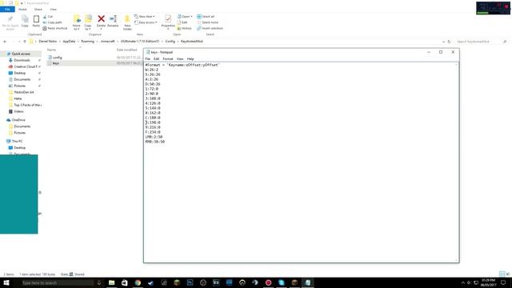Click Pin to Quick access in ribbon
This screenshot has height=288, width=512.
[10, 22]
